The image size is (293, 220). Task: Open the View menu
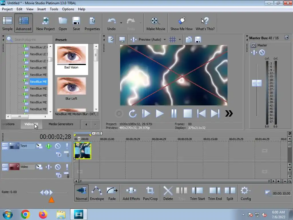click(x=30, y=9)
